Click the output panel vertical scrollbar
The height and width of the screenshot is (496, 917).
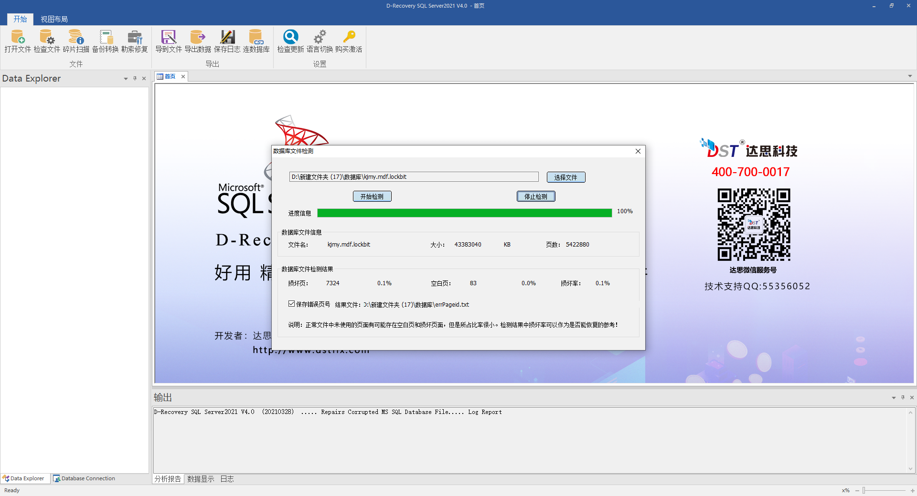[910, 440]
